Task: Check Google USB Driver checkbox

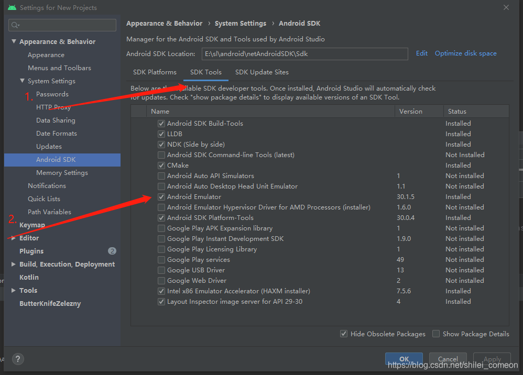Action: pyautogui.click(x=161, y=270)
